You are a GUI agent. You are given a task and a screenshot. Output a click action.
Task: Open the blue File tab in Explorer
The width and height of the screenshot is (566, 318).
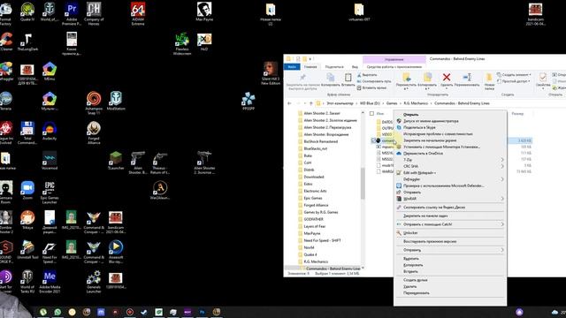(x=292, y=67)
